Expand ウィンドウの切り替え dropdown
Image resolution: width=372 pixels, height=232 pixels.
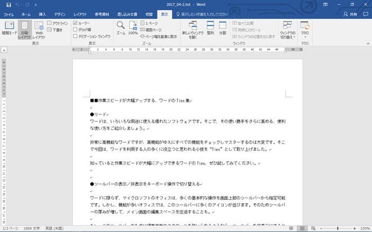(287, 30)
